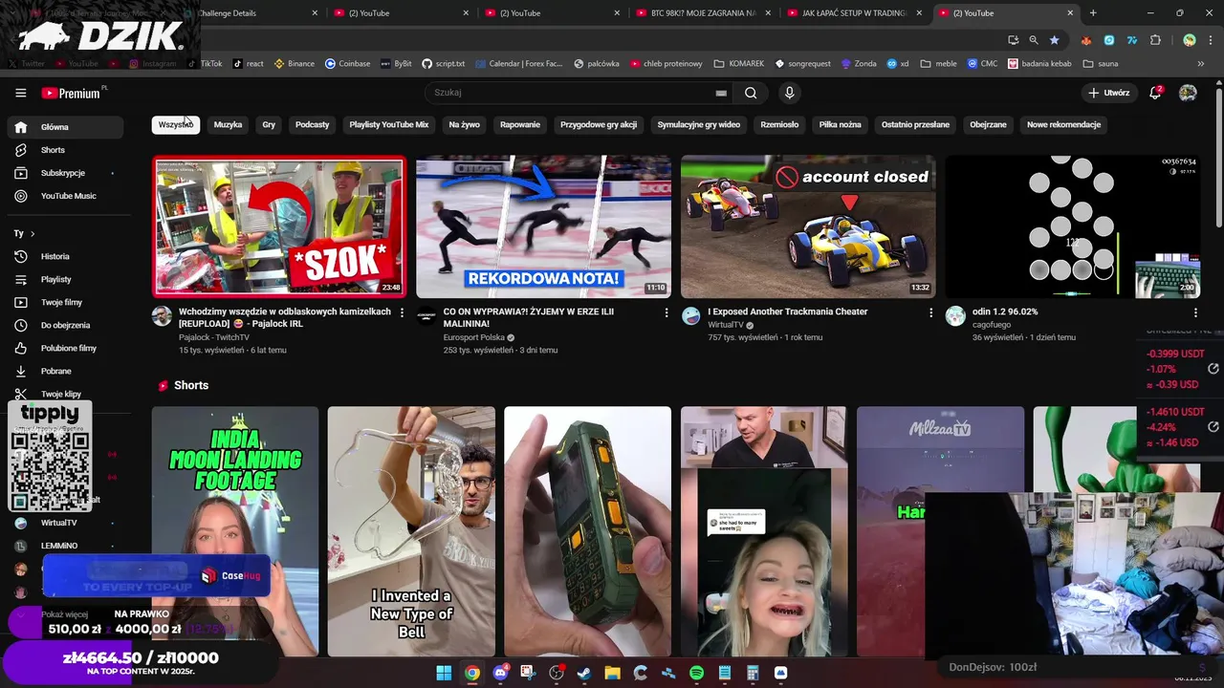1224x688 pixels.
Task: Open more options for odin 1.2 video
Action: (x=1195, y=312)
